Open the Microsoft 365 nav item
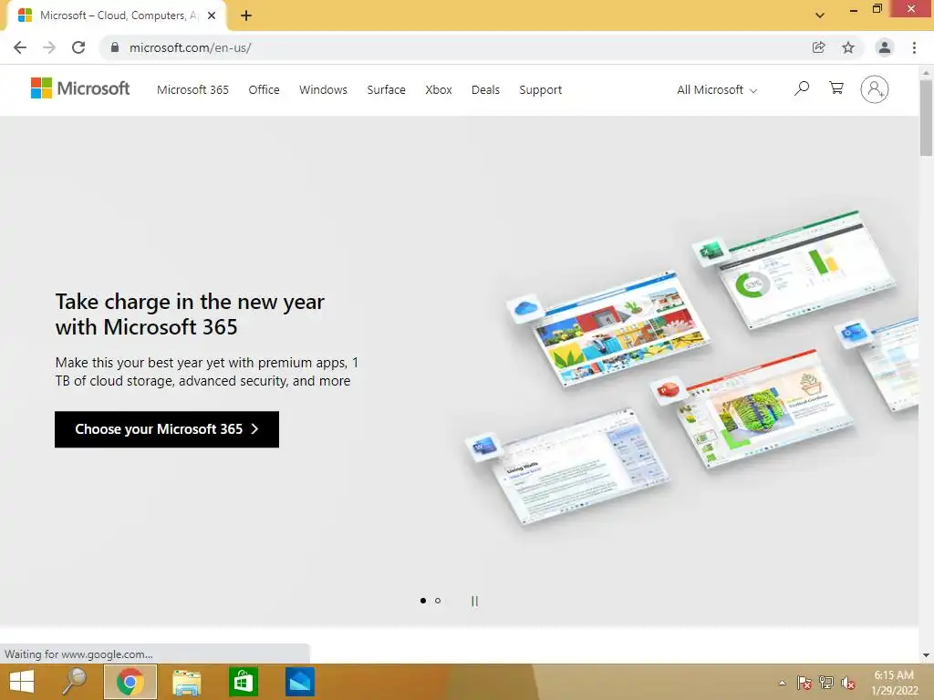This screenshot has height=700, width=934. [x=192, y=90]
